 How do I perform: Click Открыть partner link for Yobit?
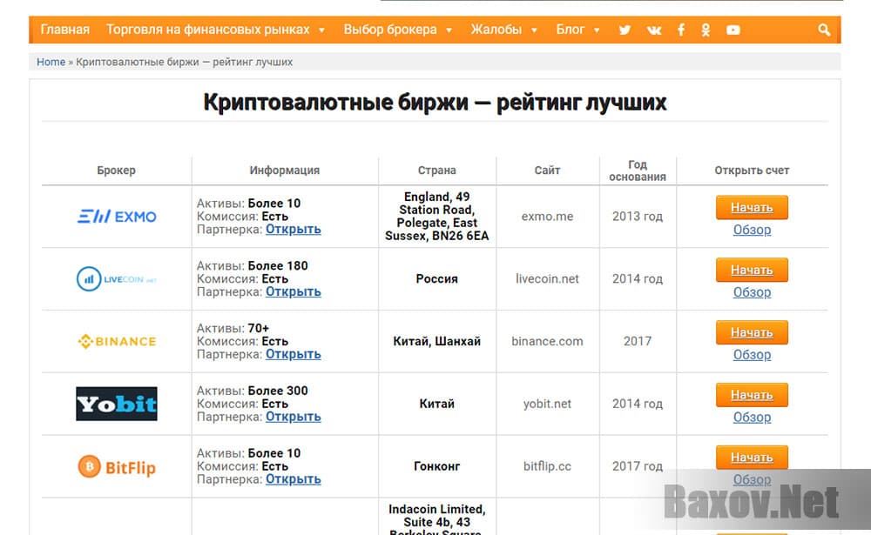click(293, 417)
